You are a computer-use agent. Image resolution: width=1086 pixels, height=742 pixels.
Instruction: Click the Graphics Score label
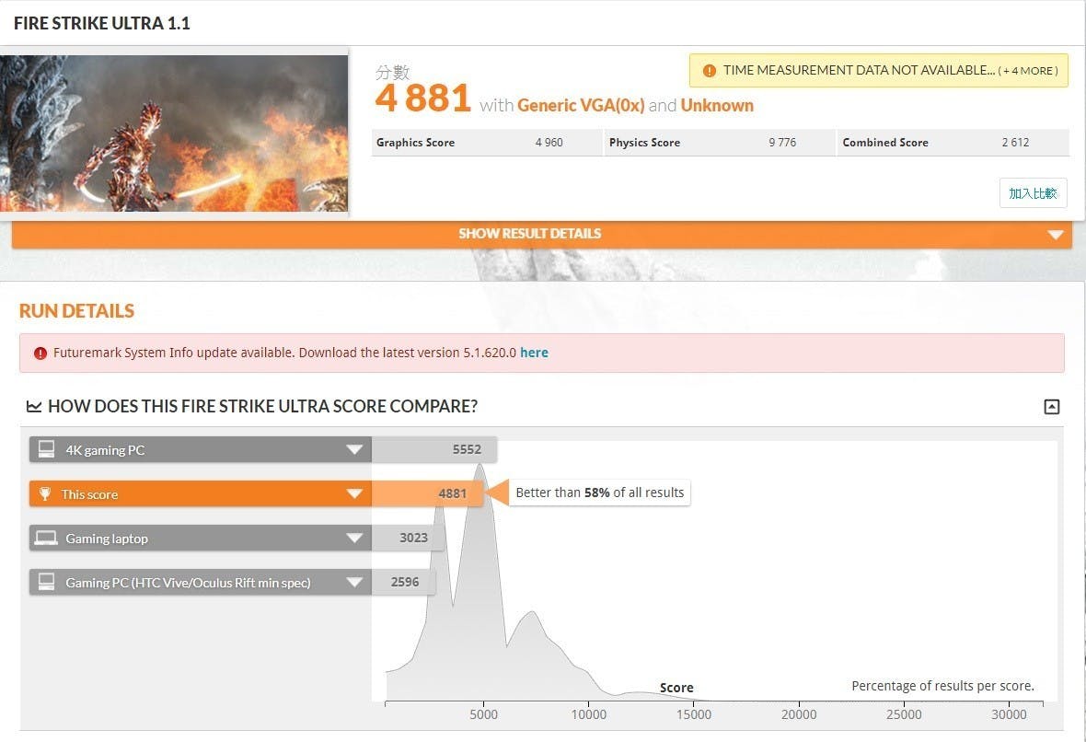pyautogui.click(x=416, y=143)
